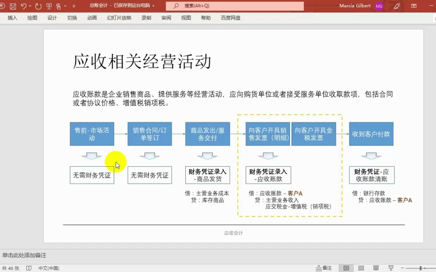
Task: Switch to the 设计 tab
Action: (52, 18)
